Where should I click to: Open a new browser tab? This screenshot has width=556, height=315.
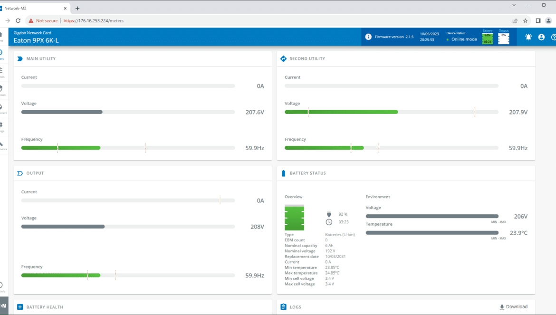pyautogui.click(x=77, y=8)
